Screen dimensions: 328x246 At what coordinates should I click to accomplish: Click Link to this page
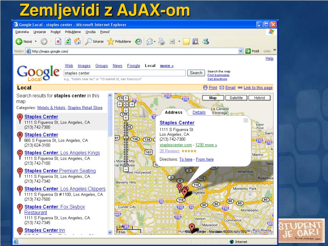pyautogui.click(x=258, y=88)
